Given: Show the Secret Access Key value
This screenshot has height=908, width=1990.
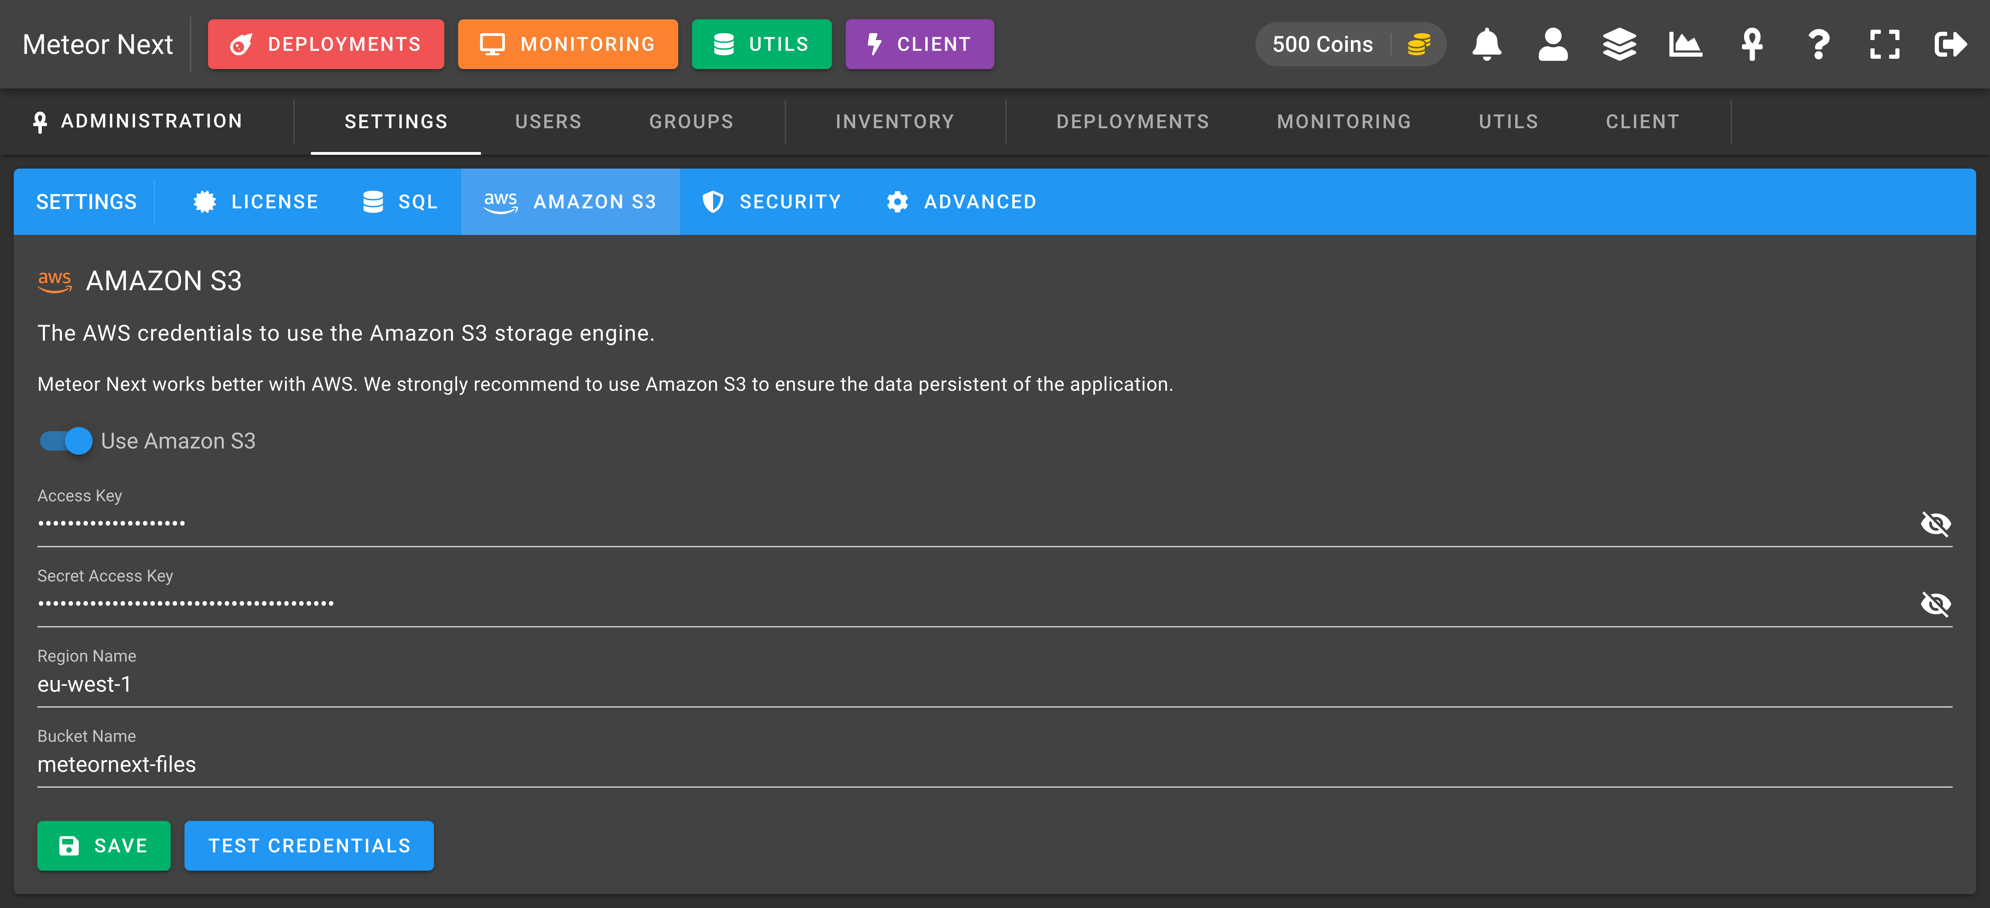Looking at the screenshot, I should [x=1935, y=604].
